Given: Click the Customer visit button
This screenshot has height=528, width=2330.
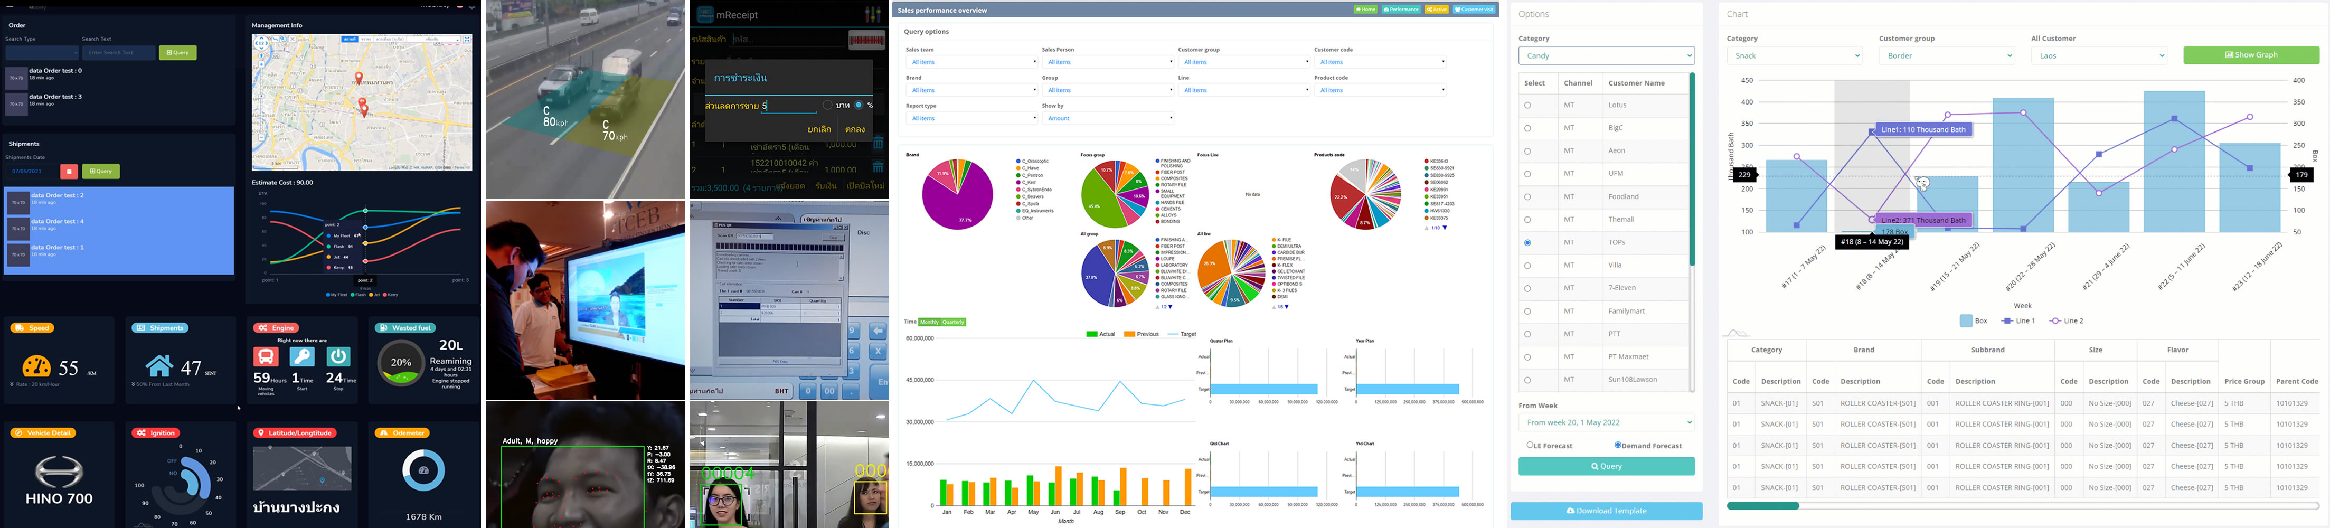Looking at the screenshot, I should point(1474,9).
